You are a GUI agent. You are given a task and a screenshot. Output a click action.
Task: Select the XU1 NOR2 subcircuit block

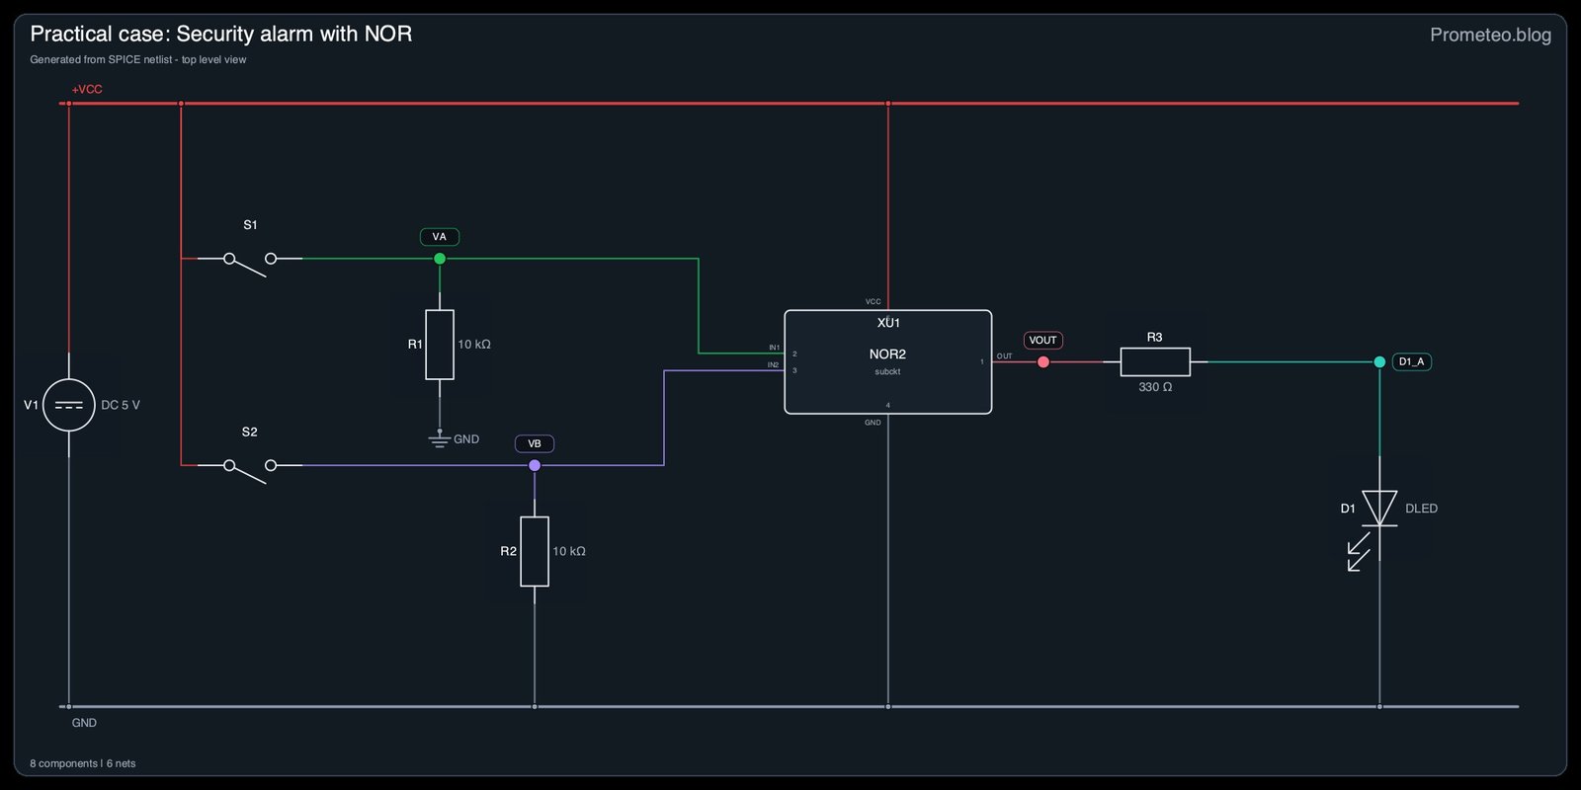click(887, 362)
